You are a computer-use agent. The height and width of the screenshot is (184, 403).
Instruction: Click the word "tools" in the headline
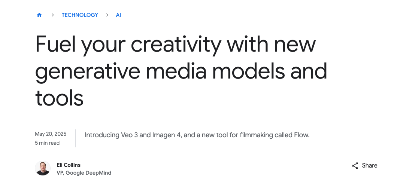click(59, 98)
